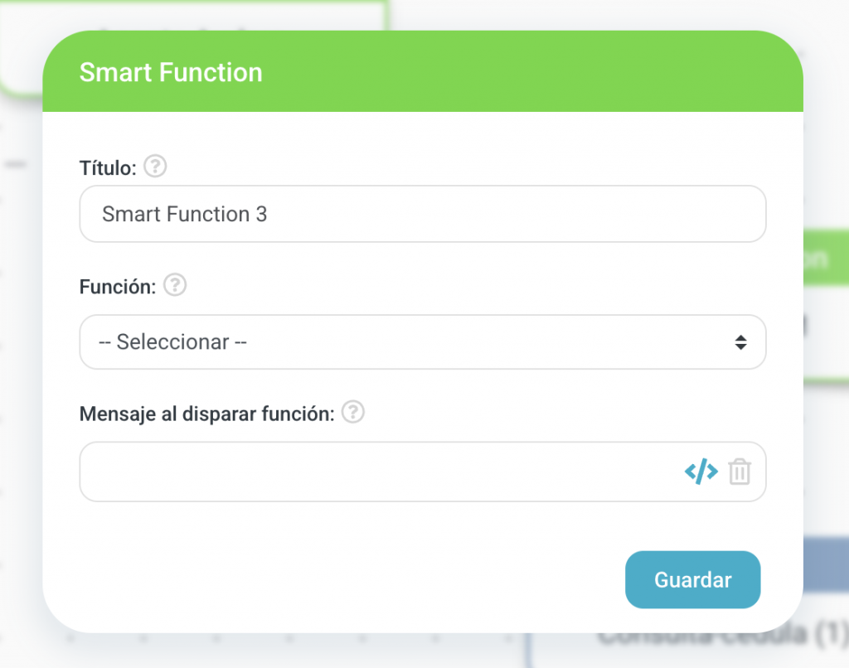Image resolution: width=849 pixels, height=668 pixels.
Task: Click the '-- Seleccionar --' placeholder text
Action: [173, 341]
